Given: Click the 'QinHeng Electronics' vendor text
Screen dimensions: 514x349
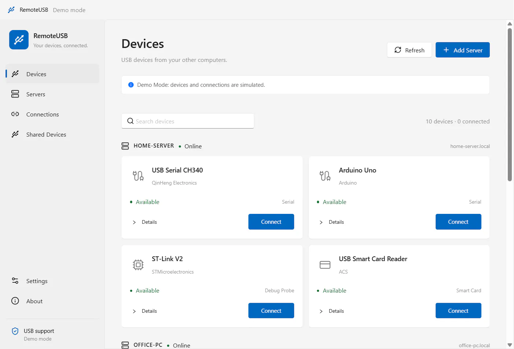Looking at the screenshot, I should [174, 183].
